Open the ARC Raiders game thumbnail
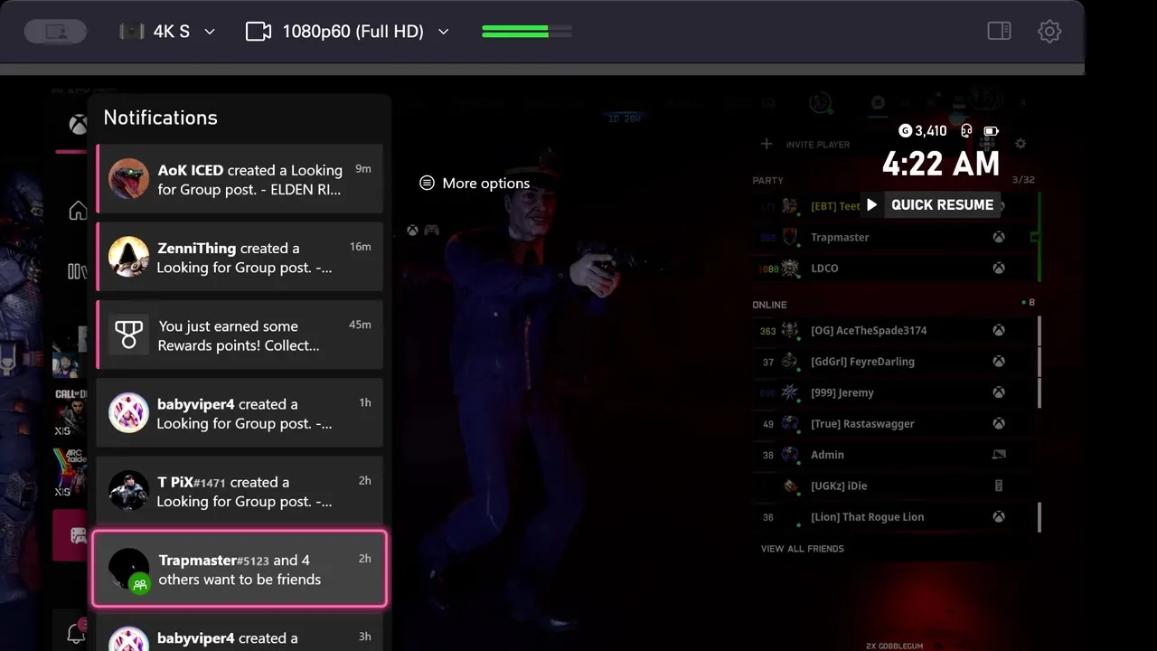The height and width of the screenshot is (651, 1157). click(x=71, y=473)
